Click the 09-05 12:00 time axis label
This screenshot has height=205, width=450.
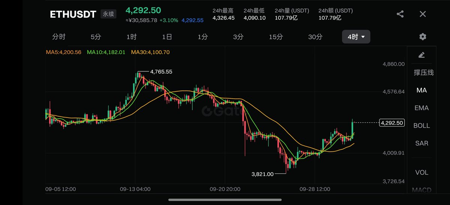pos(60,189)
